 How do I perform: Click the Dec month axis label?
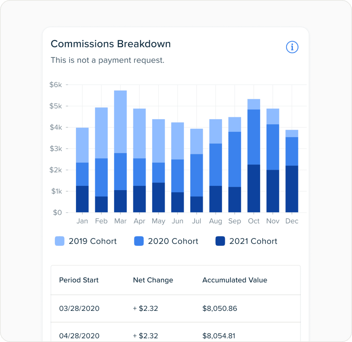click(292, 221)
